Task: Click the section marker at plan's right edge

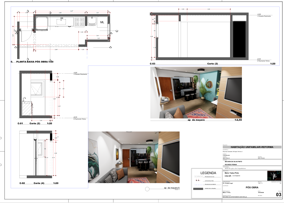Action: (x=117, y=31)
